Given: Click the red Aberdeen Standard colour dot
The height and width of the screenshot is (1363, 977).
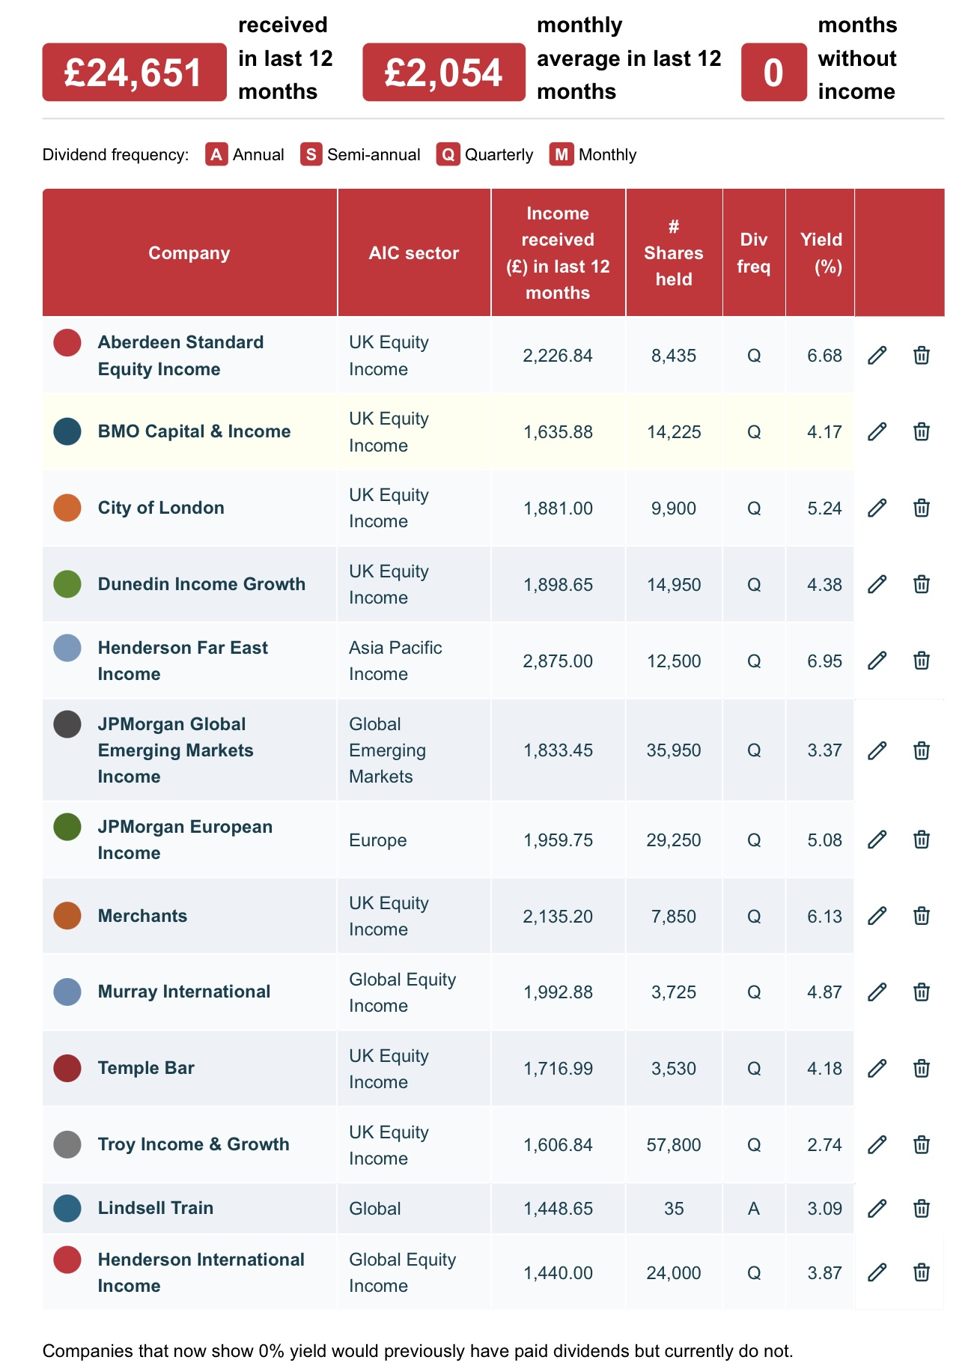Looking at the screenshot, I should coord(67,343).
